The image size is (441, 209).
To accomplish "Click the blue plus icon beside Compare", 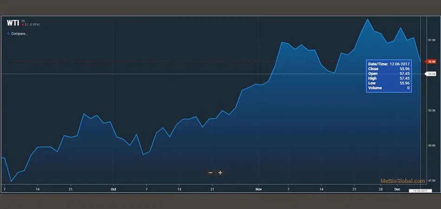I will point(8,33).
